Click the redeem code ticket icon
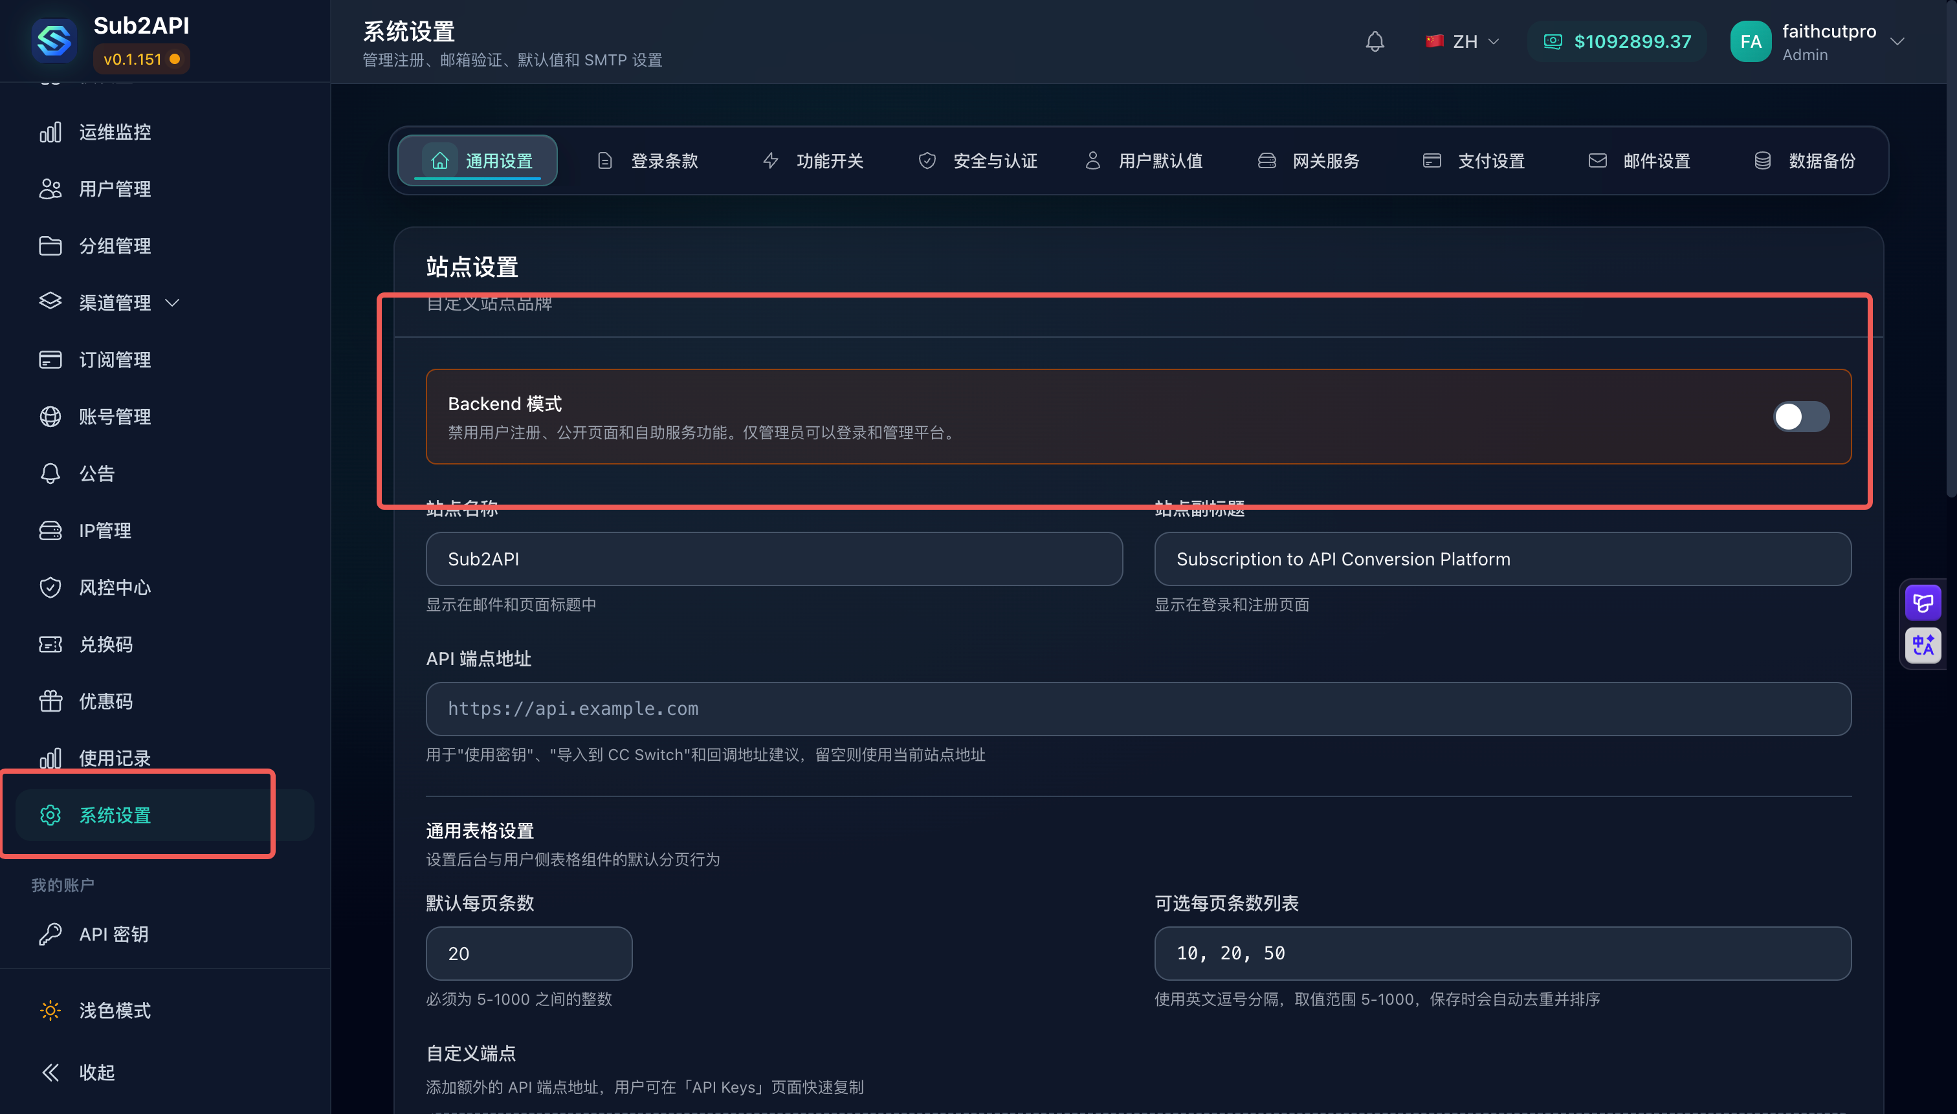The height and width of the screenshot is (1114, 1957). (x=50, y=644)
